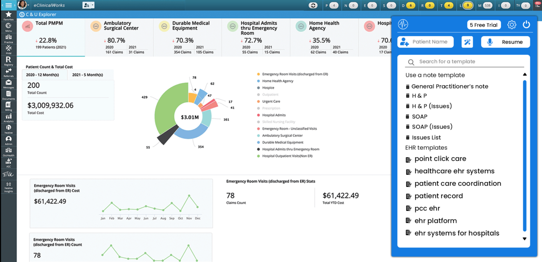Click the Patient Name field
The width and height of the screenshot is (542, 262).
coord(425,42)
